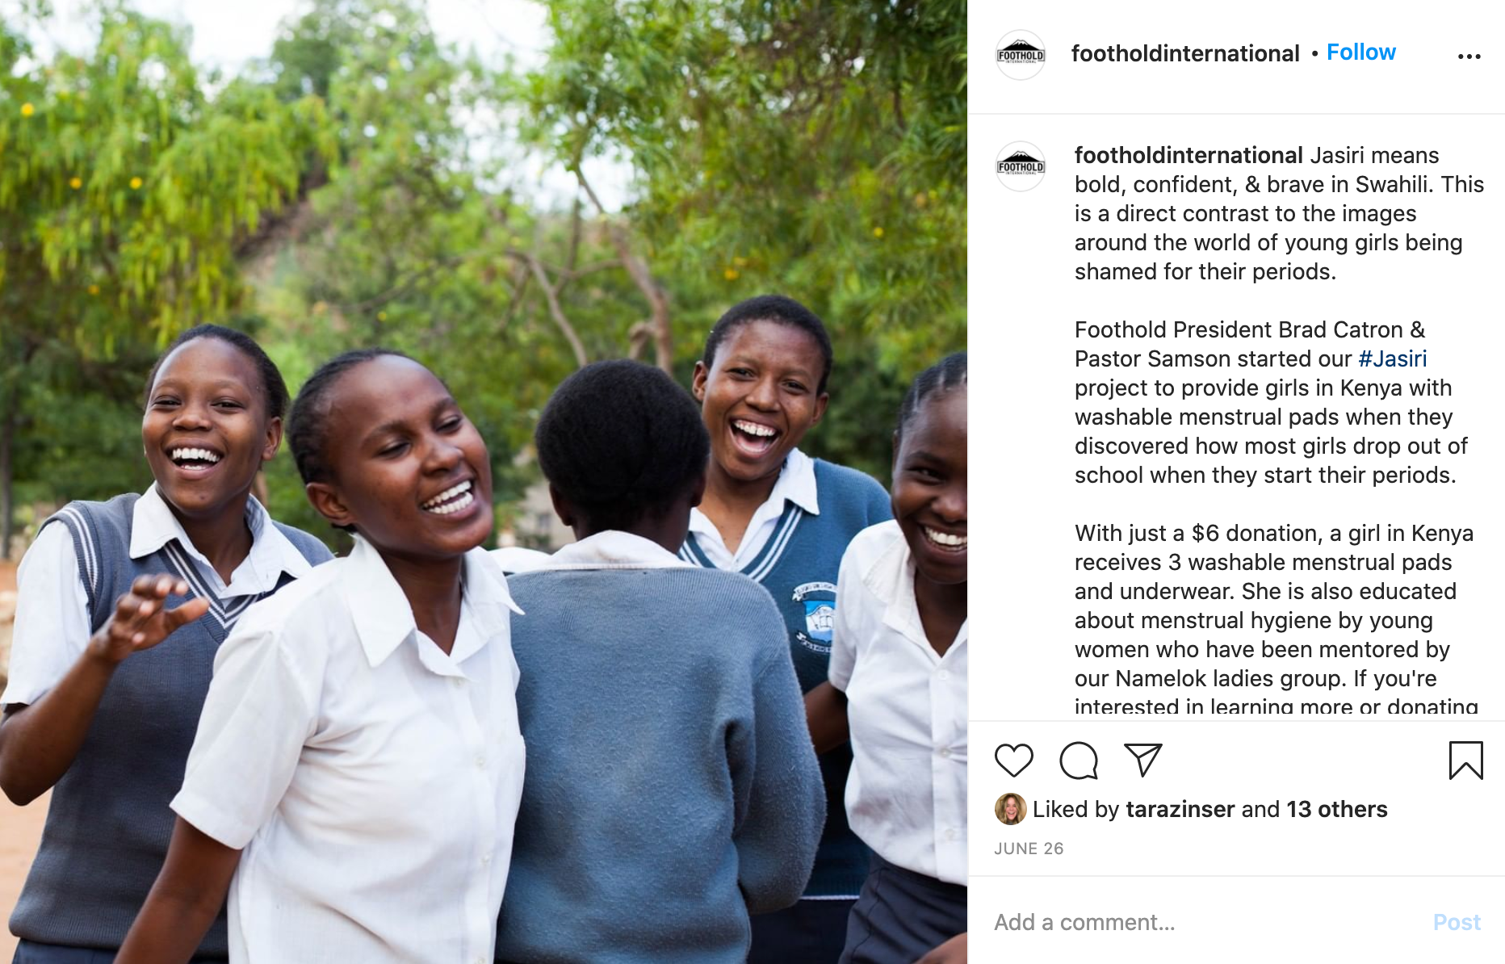
Task: Follow the footholdinternational account
Action: pos(1360,52)
